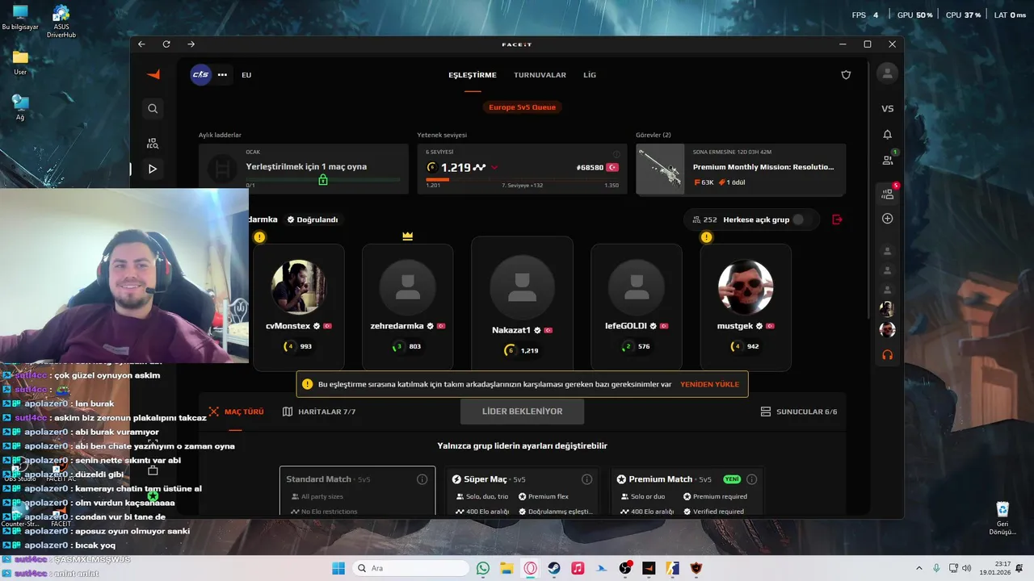Open the Premium Monthly Mission card
Screen dimensions: 1034x581
coord(741,169)
